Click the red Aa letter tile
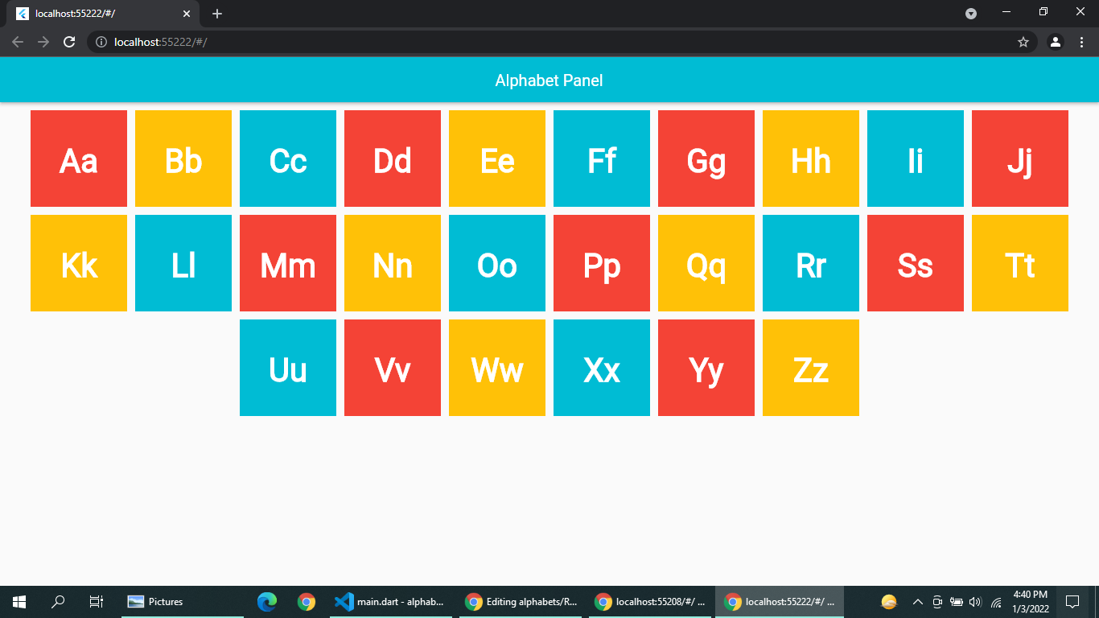Image resolution: width=1099 pixels, height=618 pixels. click(78, 159)
